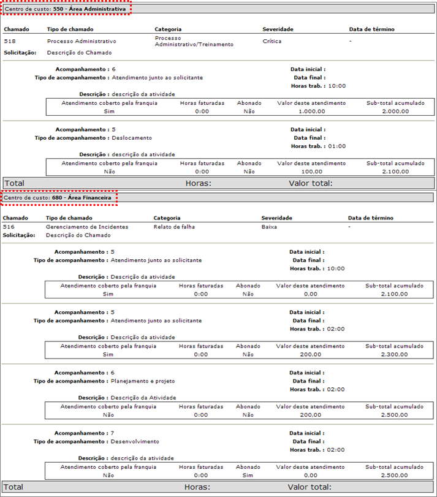The width and height of the screenshot is (437, 497).
Task: Click the 01:00 worked hours value
Action: point(337,146)
